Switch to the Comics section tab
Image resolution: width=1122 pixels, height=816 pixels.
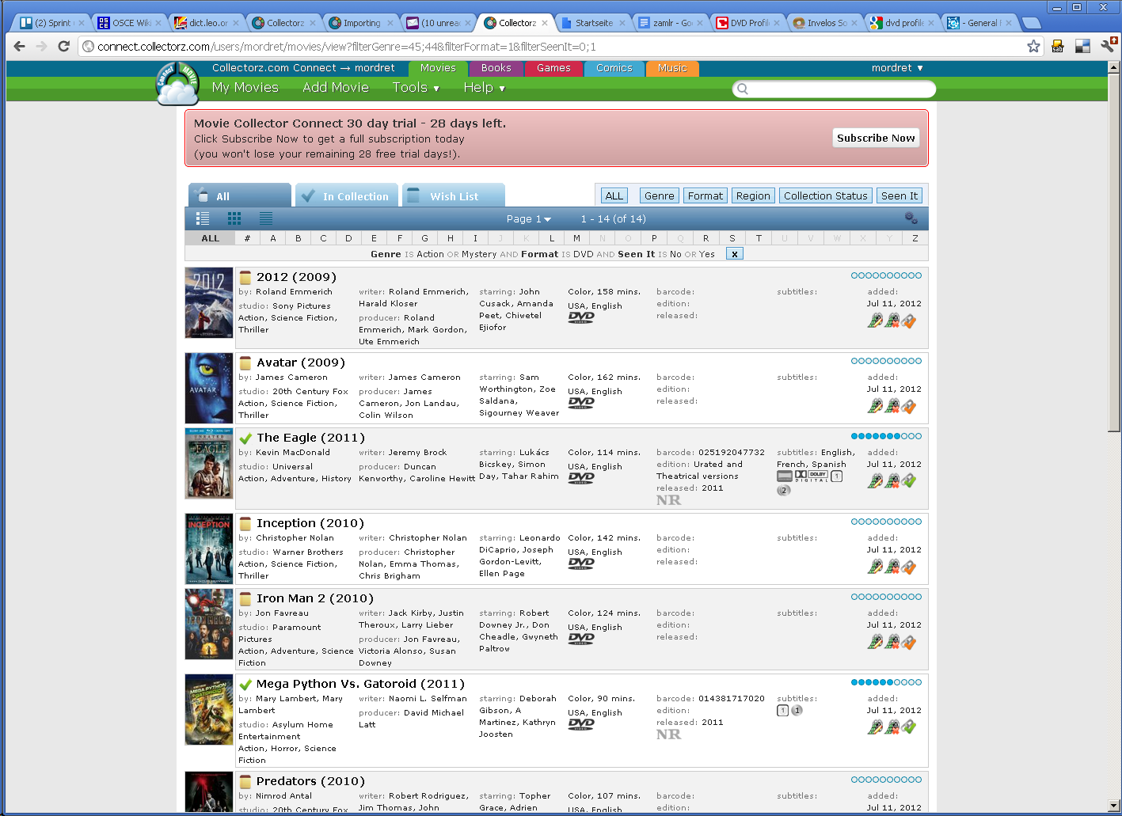point(614,69)
